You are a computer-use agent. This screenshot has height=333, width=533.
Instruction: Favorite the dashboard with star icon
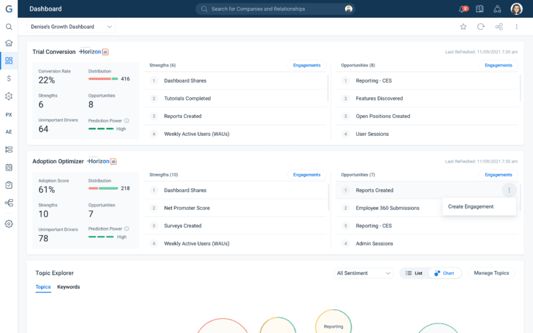(463, 27)
